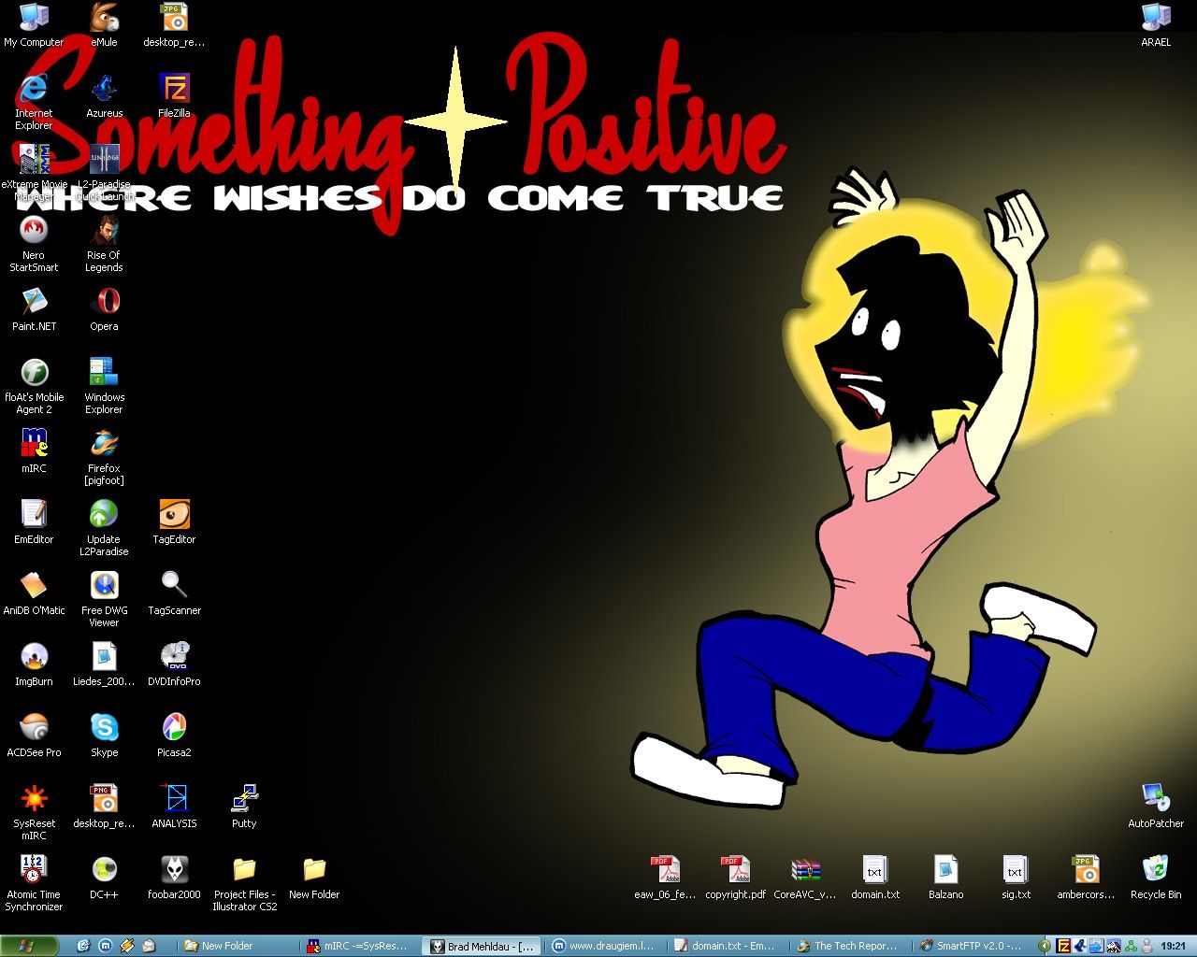1197x957 pixels.
Task: Launch eMule from the desktop
Action: point(104,24)
